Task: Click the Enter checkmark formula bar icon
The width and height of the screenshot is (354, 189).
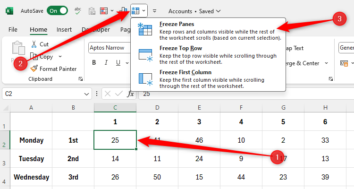Action: [119, 94]
